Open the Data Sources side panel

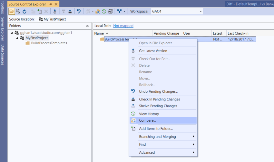pyautogui.click(x=3, y=55)
